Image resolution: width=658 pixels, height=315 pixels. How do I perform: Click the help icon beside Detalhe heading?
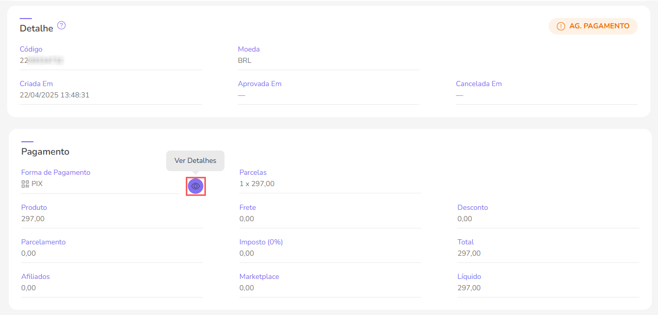[x=61, y=25]
